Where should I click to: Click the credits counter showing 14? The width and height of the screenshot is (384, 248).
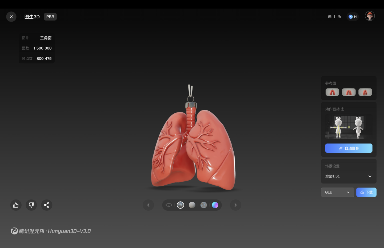[x=353, y=17]
